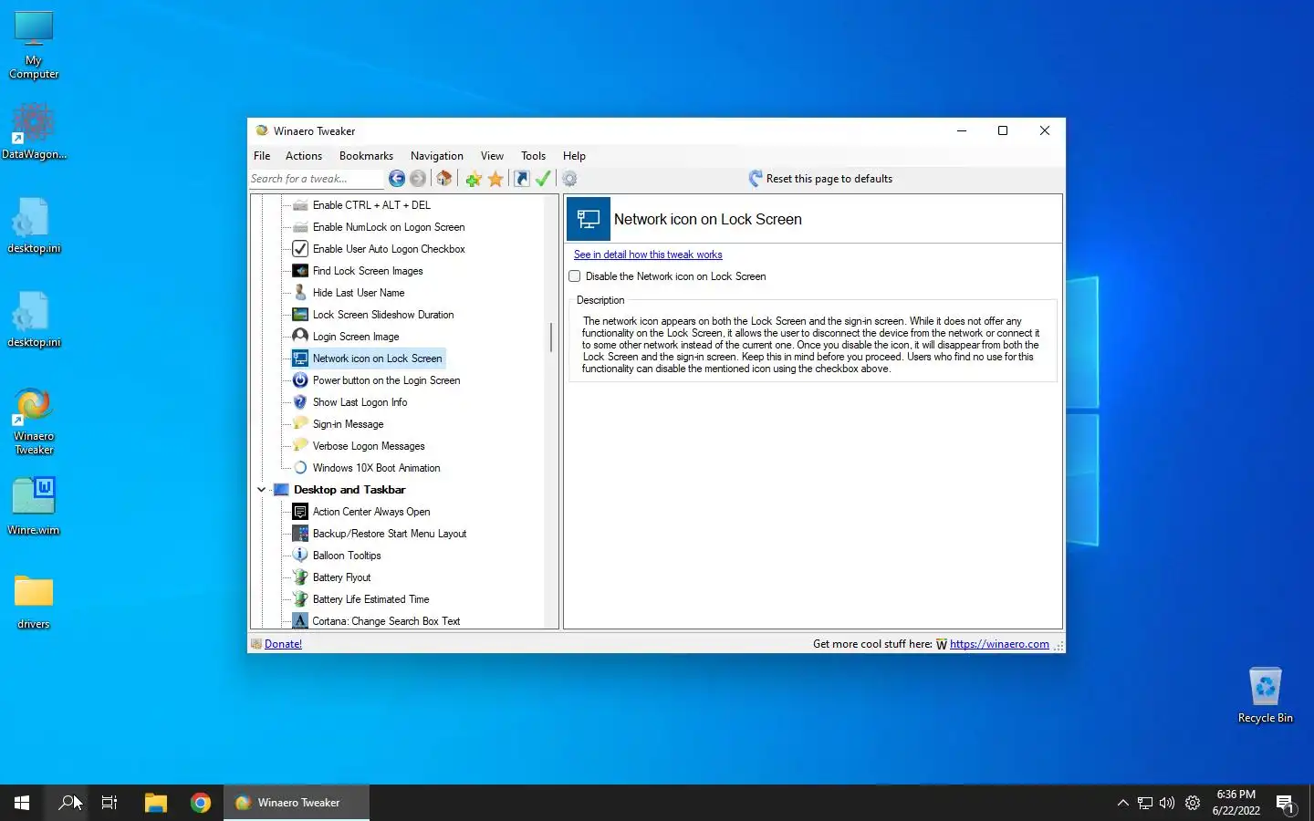Launch Chrome from the taskbar
The height and width of the screenshot is (821, 1314).
[201, 803]
